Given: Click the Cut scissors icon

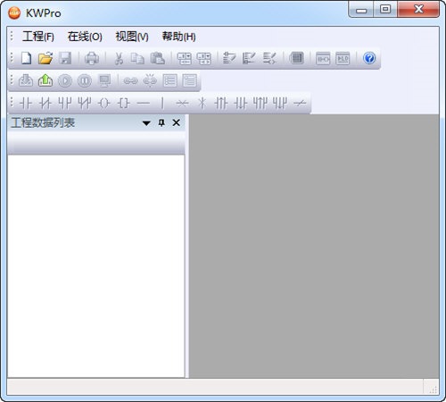Looking at the screenshot, I should [119, 58].
